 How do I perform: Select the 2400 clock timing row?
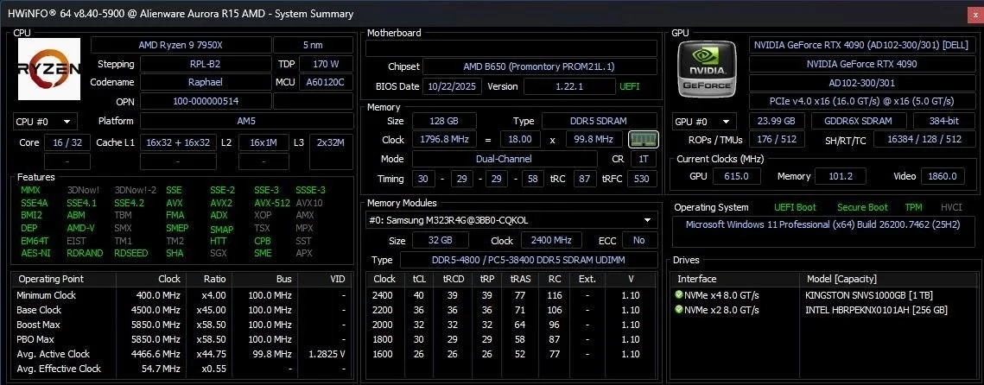511,295
